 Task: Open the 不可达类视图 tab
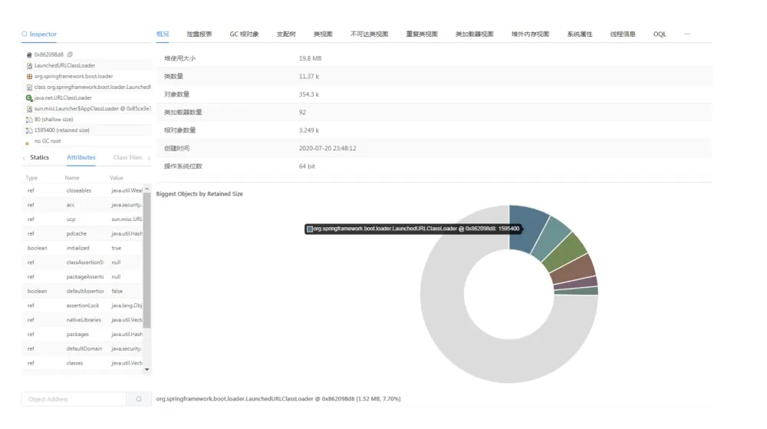[x=370, y=35]
